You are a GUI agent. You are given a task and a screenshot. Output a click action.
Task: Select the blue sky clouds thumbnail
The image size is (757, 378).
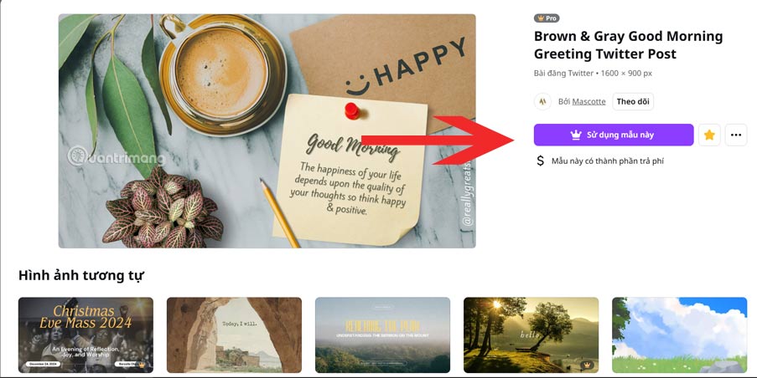(x=679, y=335)
